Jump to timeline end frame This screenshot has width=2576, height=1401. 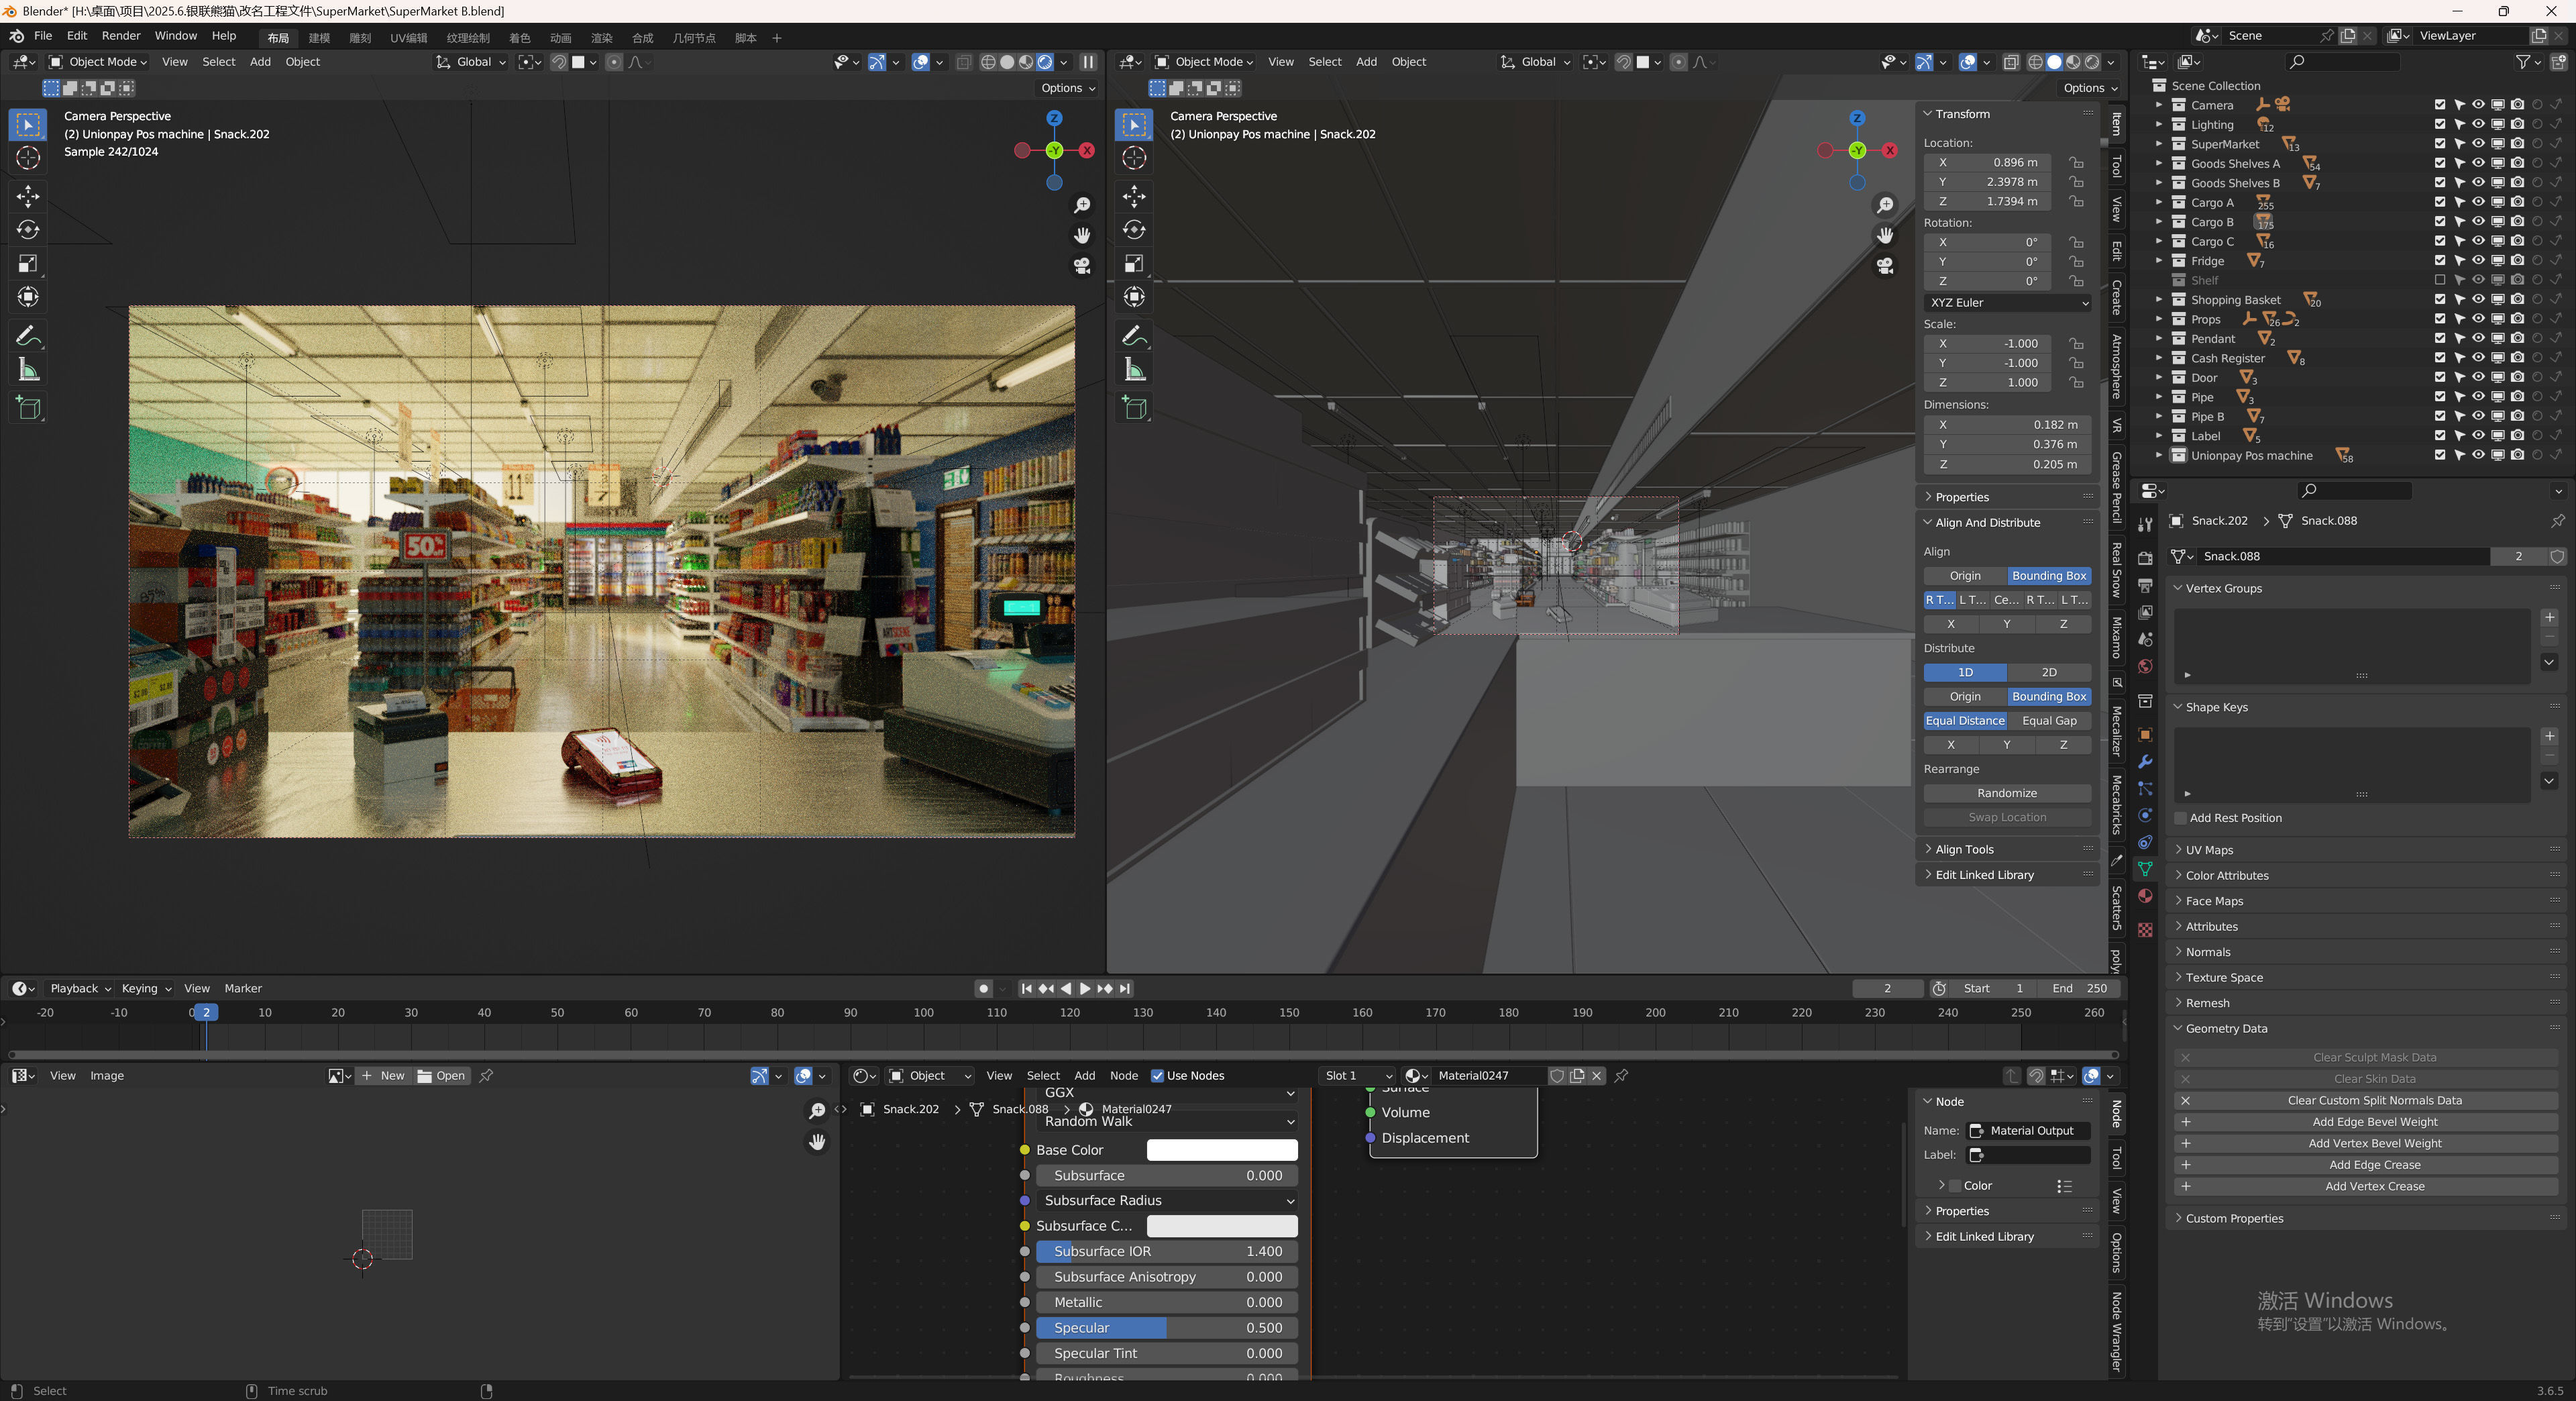[1125, 988]
